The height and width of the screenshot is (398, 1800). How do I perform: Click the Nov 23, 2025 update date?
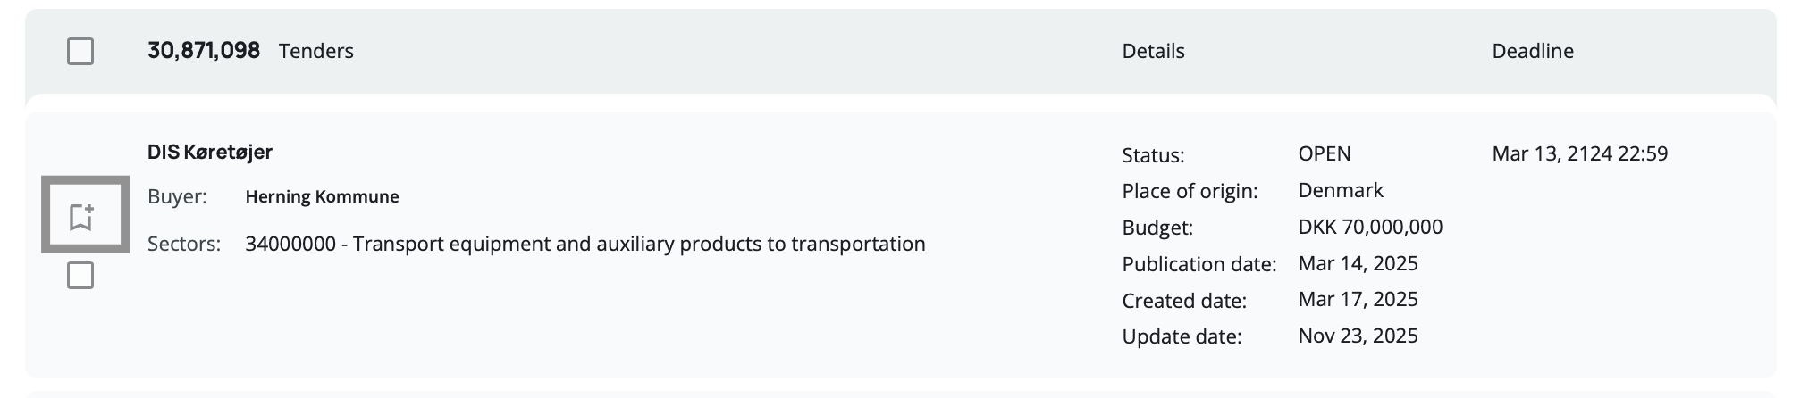point(1358,336)
